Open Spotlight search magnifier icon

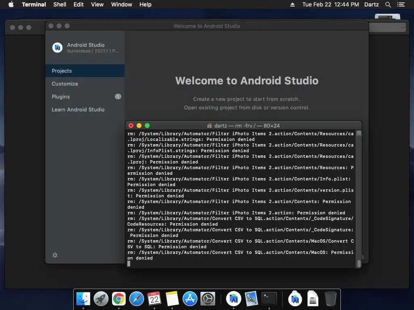[388, 4]
